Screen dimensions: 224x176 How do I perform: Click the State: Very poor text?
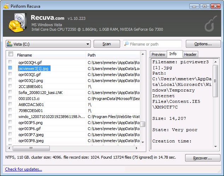[x=175, y=130]
